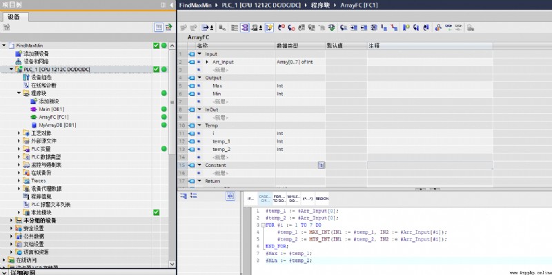
Task: Click the REGION instruction button
Action: point(322,198)
